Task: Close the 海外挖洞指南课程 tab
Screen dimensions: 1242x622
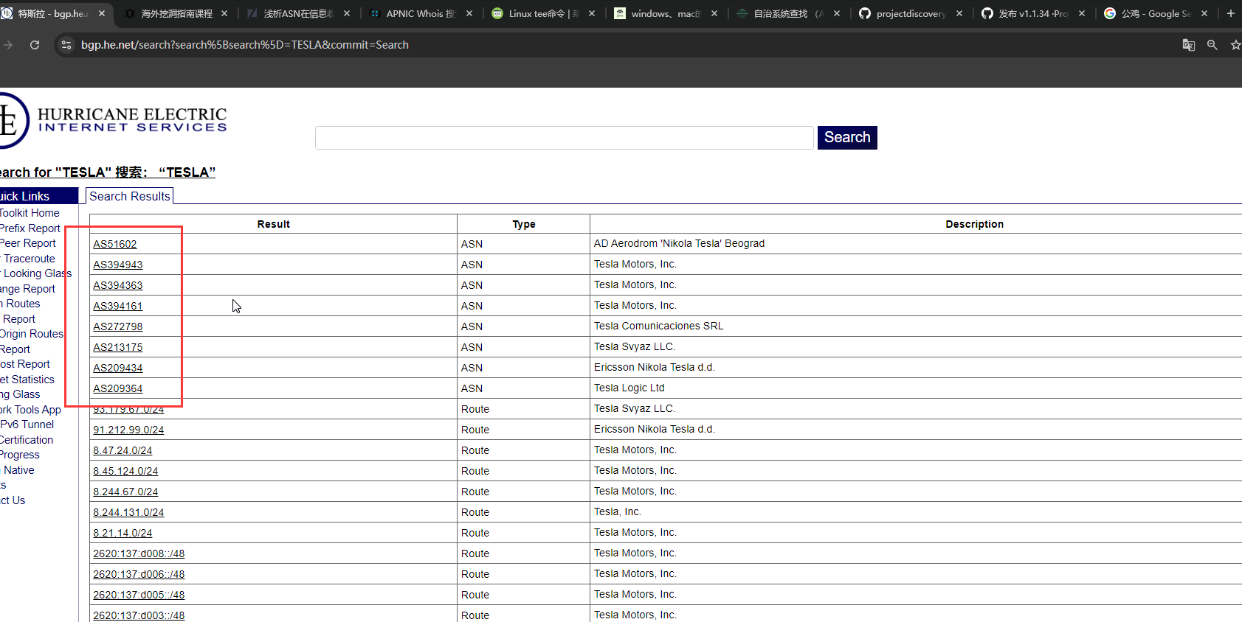Action: click(x=224, y=13)
